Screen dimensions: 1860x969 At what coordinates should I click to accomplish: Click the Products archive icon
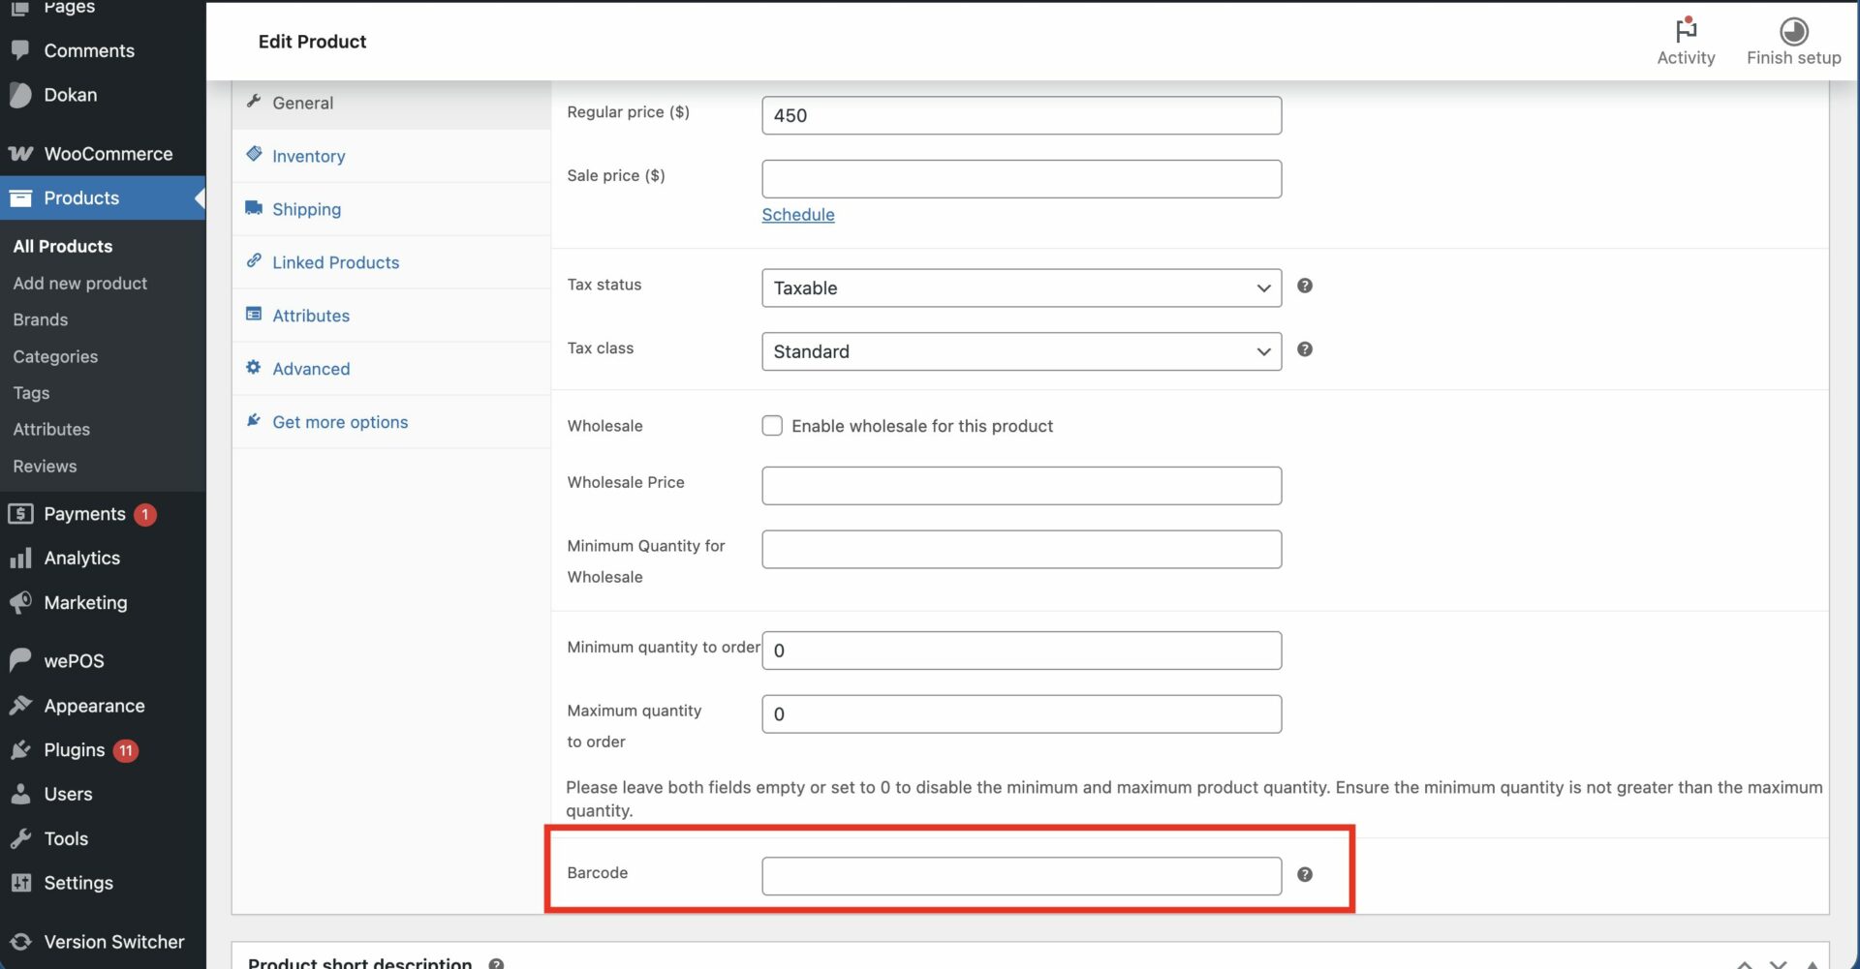click(20, 198)
